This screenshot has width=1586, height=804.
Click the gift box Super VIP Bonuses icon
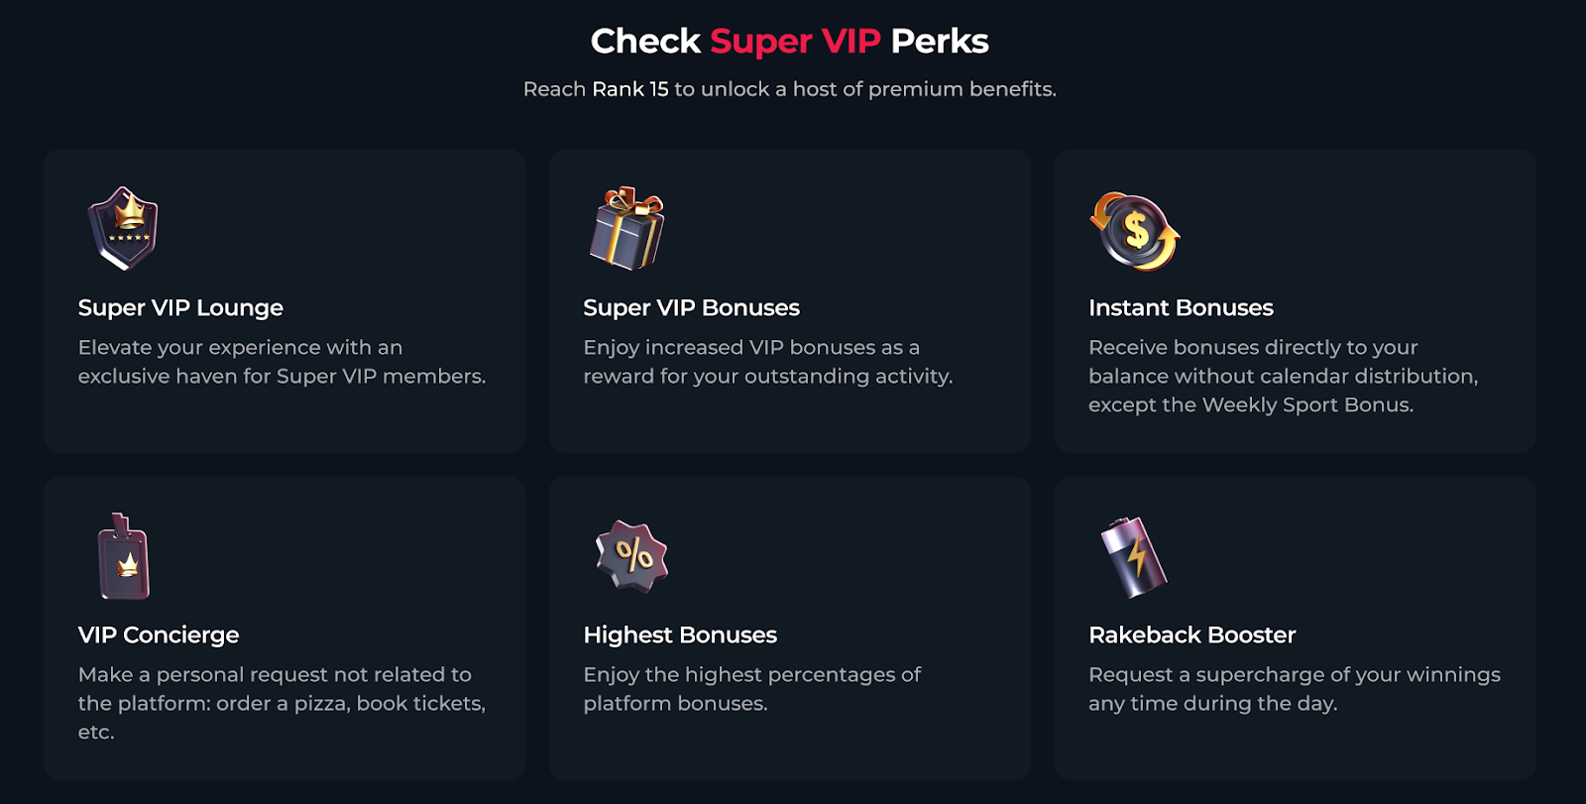click(x=626, y=229)
